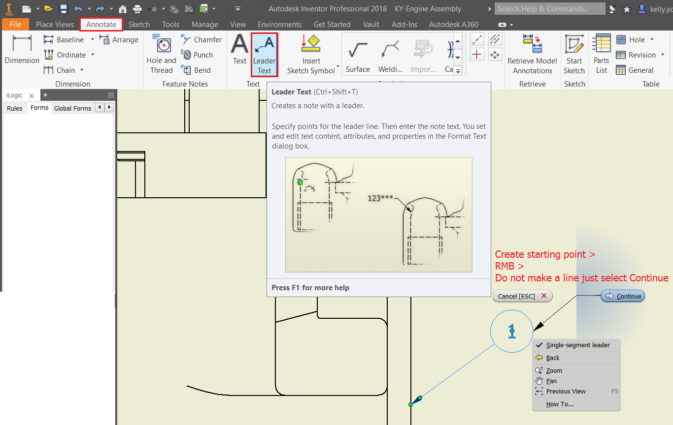The height and width of the screenshot is (425, 673).
Task: Click the Centered Pattern tool icon
Action: click(495, 55)
